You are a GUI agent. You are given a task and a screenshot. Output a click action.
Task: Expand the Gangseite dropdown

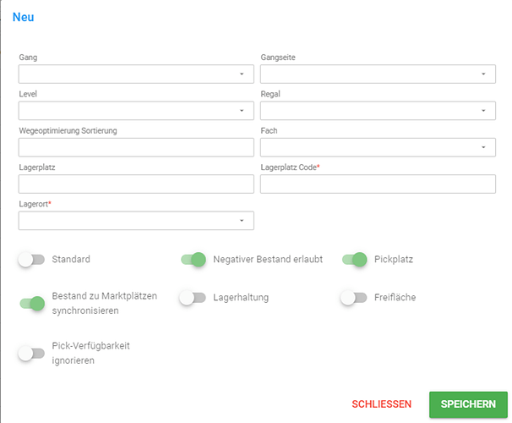[x=378, y=74]
